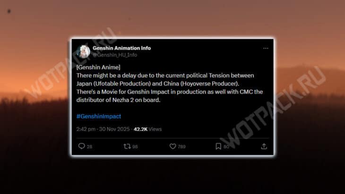Click the 2:42 pm timestamp
This screenshot has width=345, height=194.
click(x=86, y=128)
